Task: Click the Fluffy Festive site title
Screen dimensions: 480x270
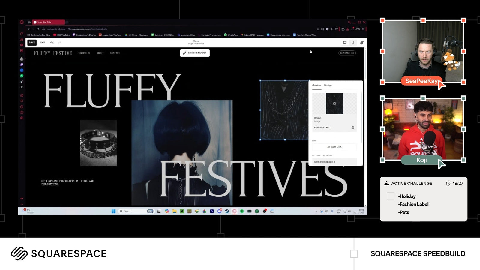Action: (53, 53)
